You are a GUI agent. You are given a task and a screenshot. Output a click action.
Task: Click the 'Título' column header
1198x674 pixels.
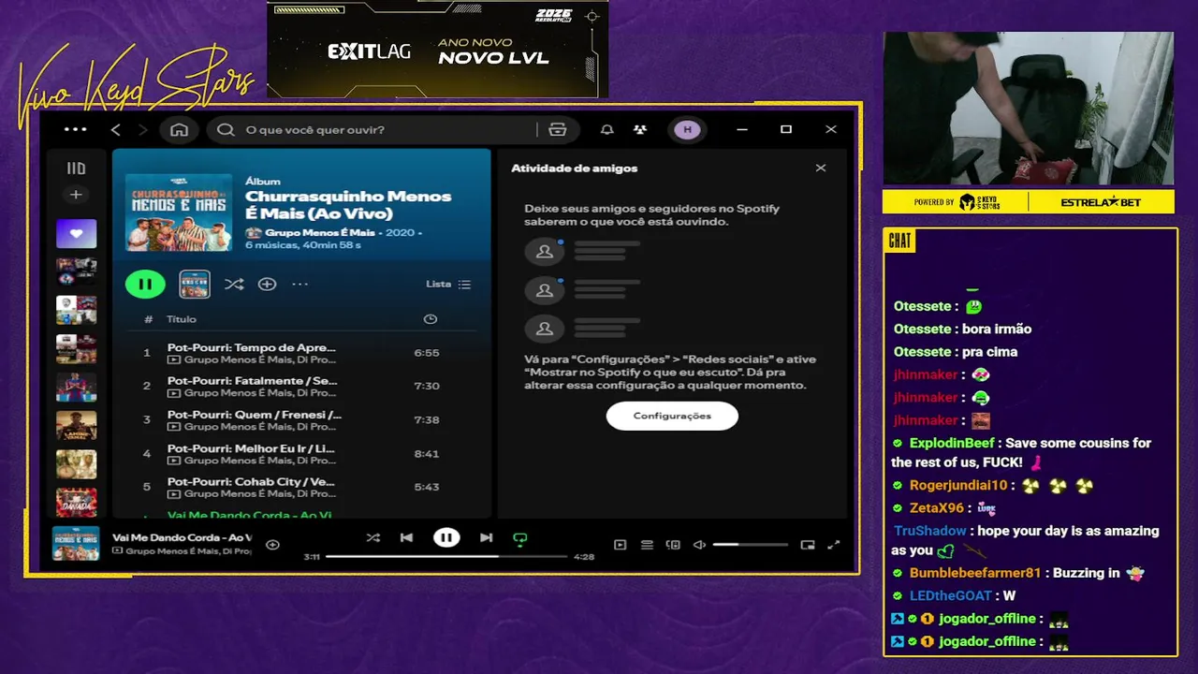182,319
